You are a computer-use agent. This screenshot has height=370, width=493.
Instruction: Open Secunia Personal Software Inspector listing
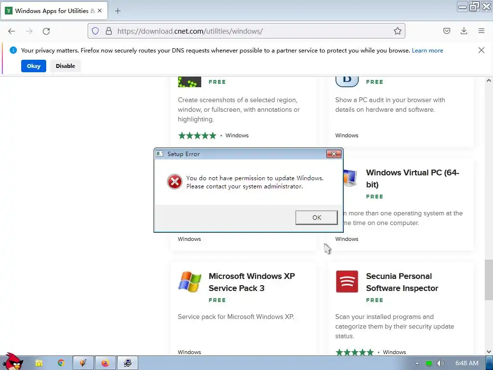[x=402, y=282]
